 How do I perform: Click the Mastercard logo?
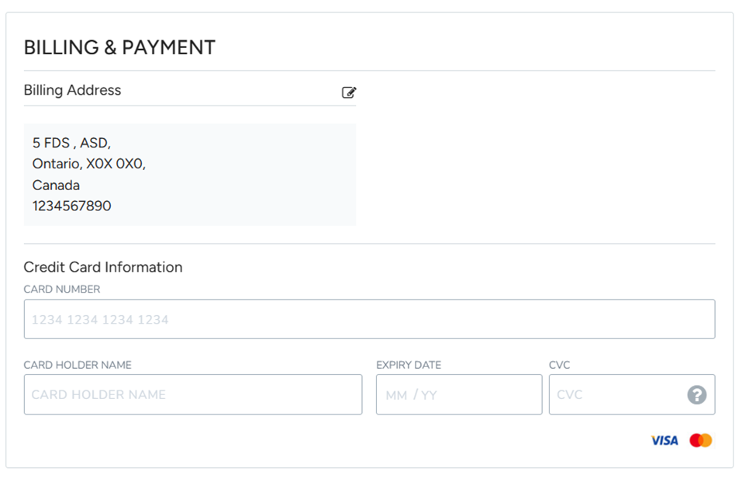(x=701, y=441)
